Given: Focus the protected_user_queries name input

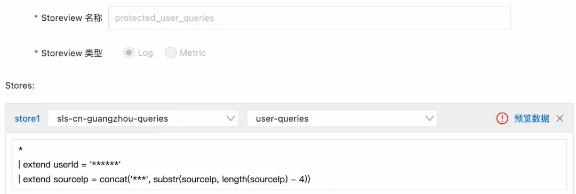Looking at the screenshot, I should coord(310,18).
